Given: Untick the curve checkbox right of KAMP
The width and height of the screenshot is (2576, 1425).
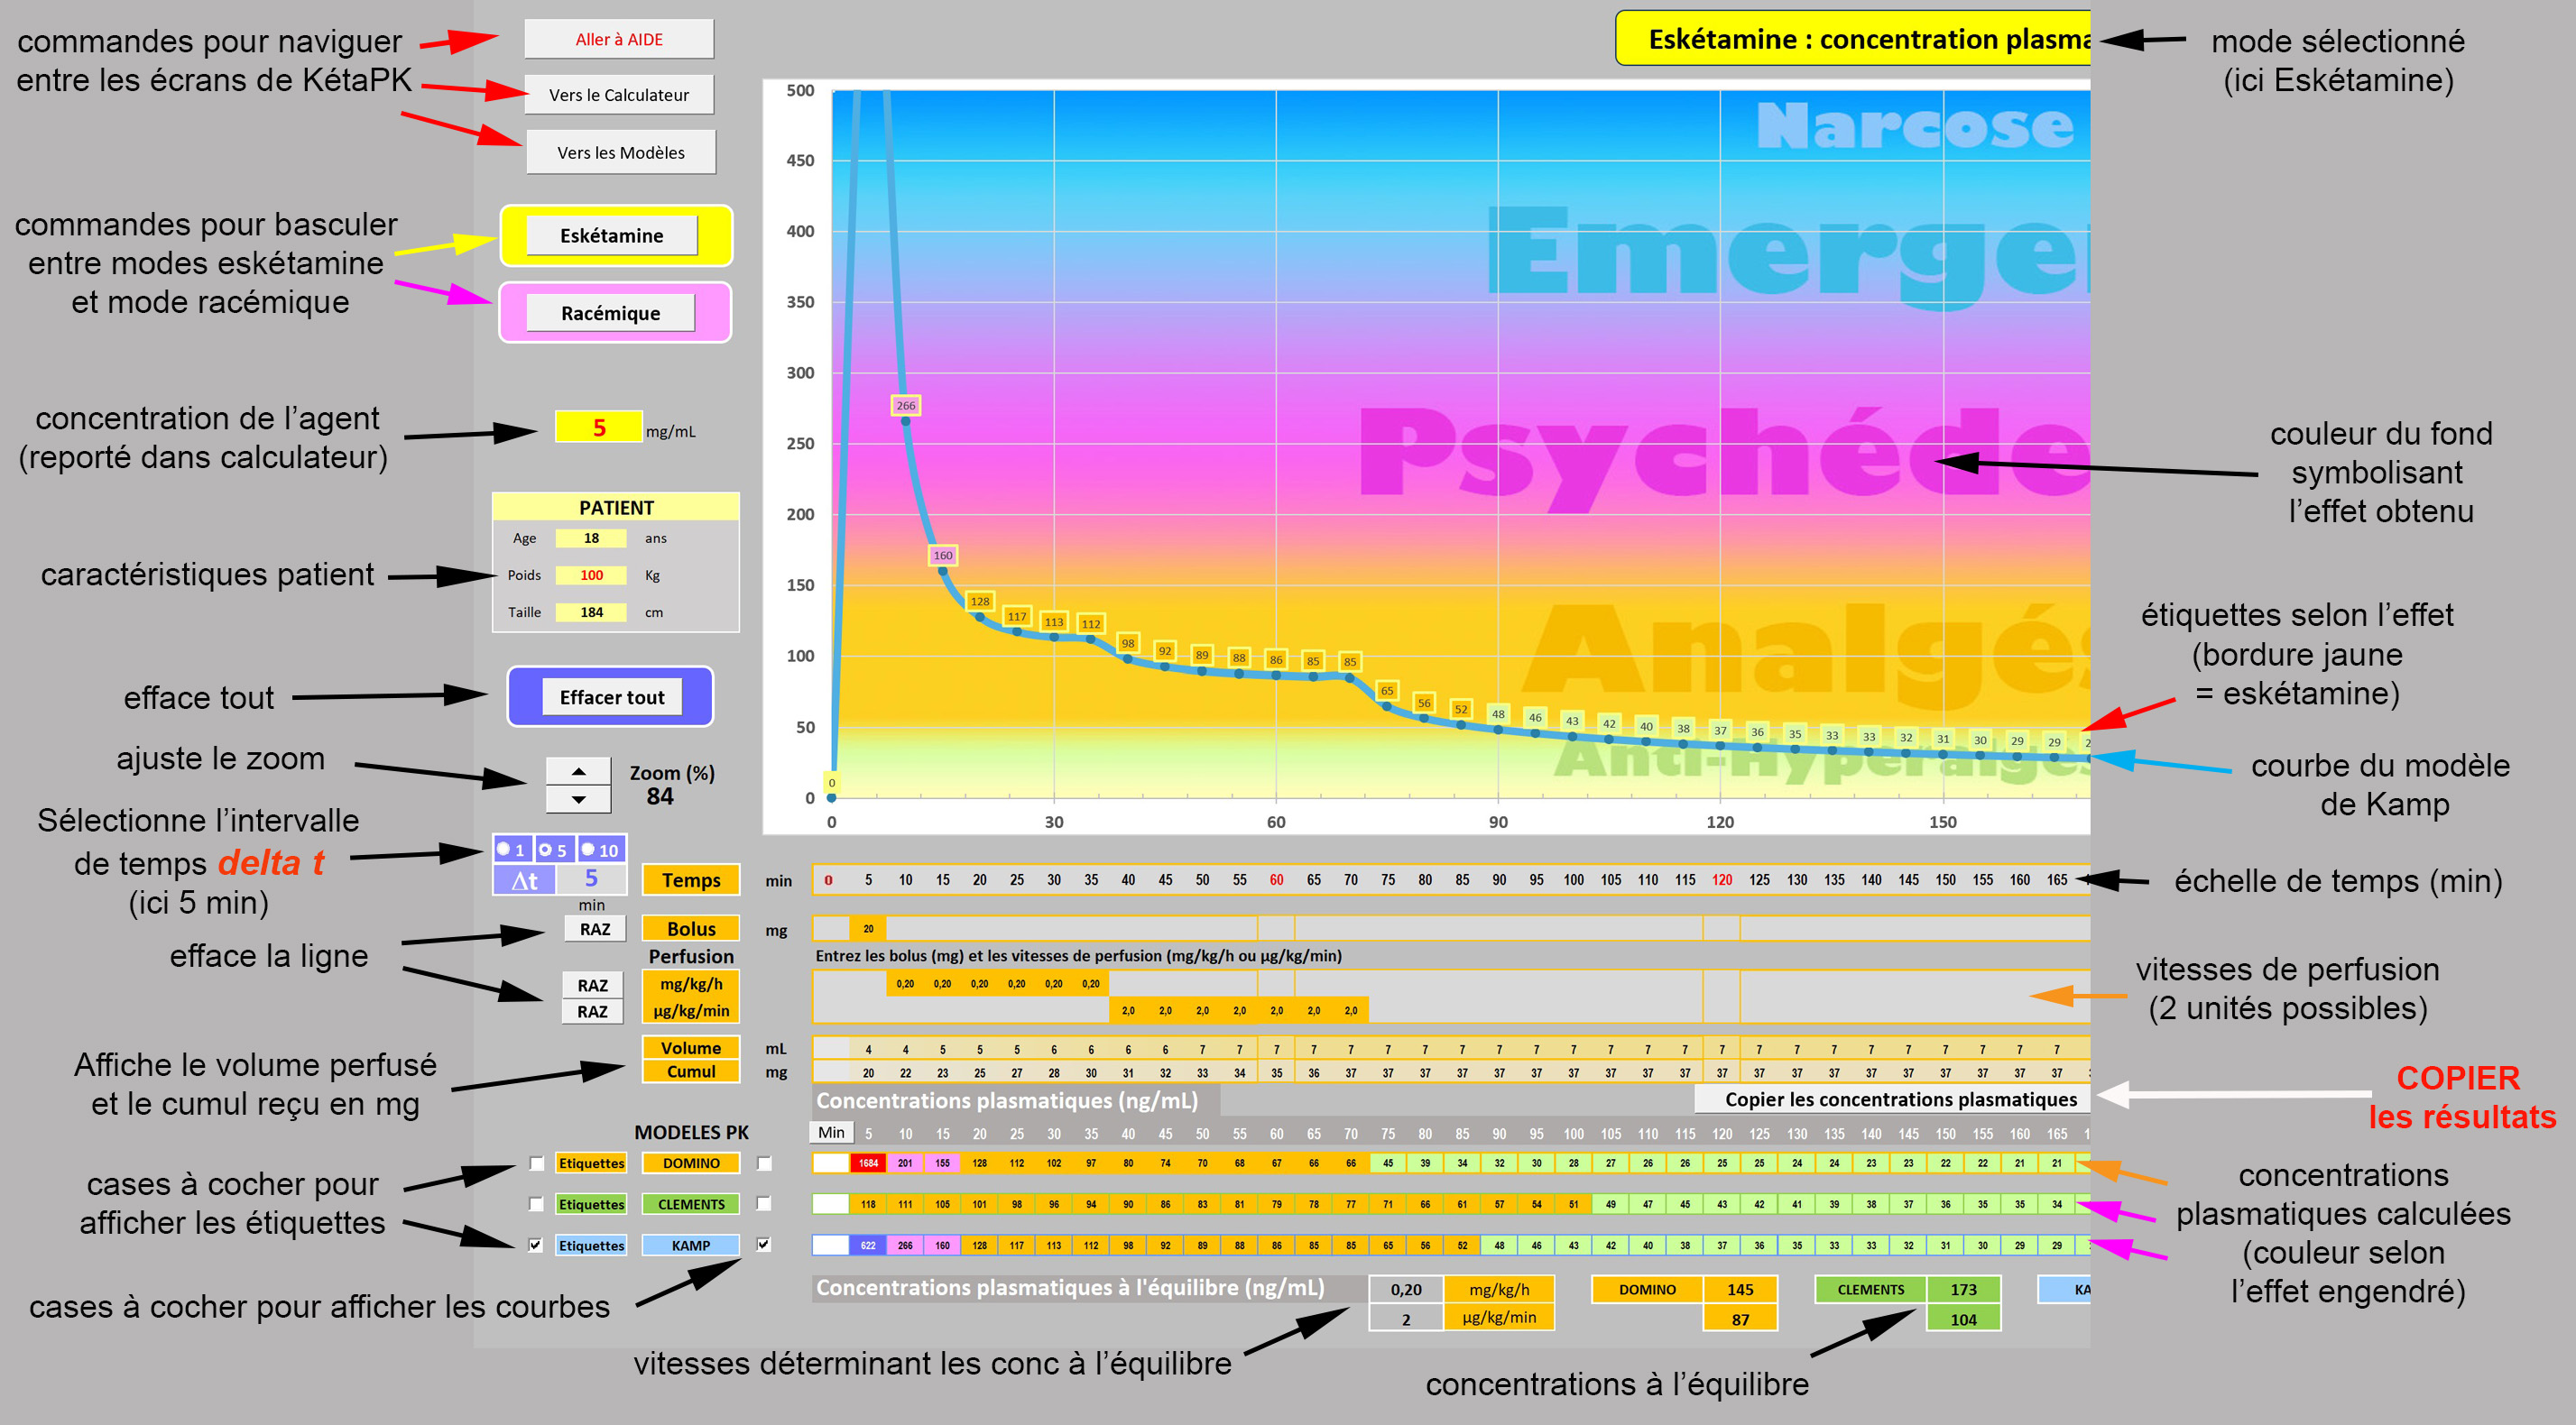Looking at the screenshot, I should (x=764, y=1244).
